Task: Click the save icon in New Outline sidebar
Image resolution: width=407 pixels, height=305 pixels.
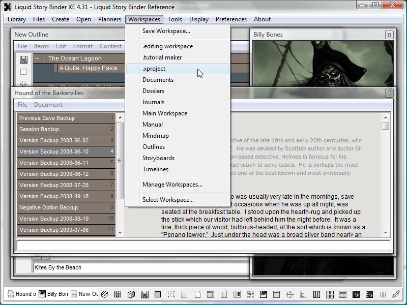Action: (x=23, y=59)
